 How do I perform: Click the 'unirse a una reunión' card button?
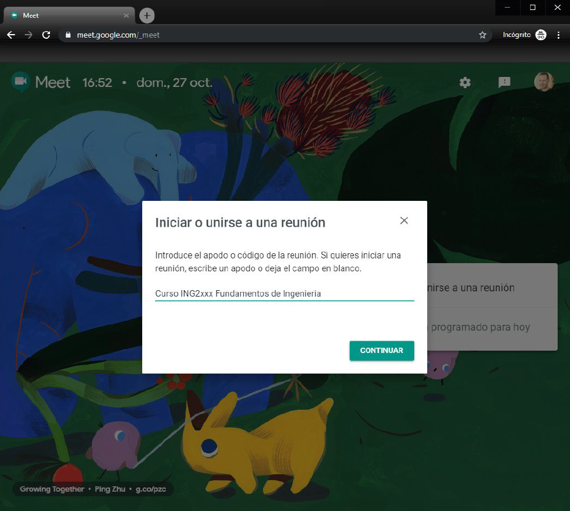pos(492,287)
